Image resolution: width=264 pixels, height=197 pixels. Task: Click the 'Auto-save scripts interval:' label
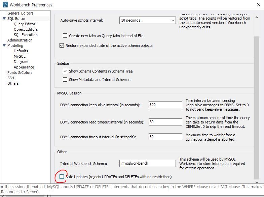(x=81, y=20)
